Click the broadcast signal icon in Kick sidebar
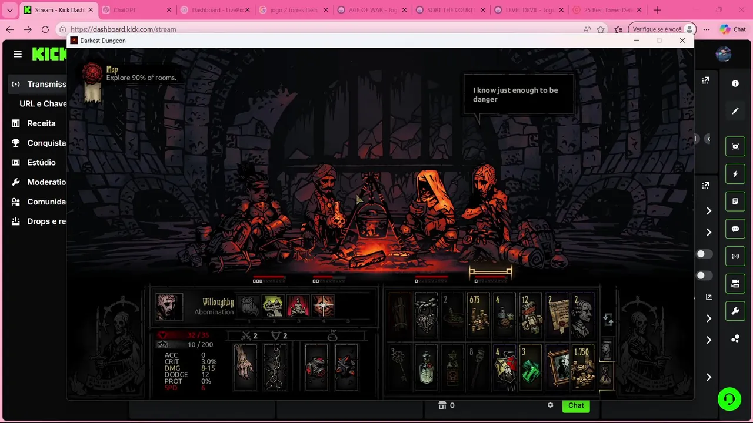753x423 pixels. pos(735,256)
